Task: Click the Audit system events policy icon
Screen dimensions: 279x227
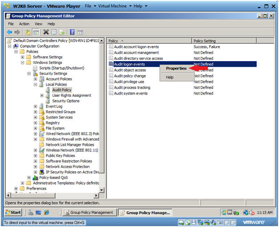Action: click(111, 93)
